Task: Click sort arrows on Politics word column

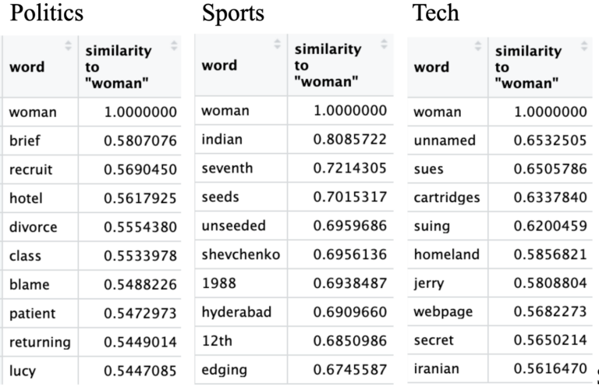Action: (68, 45)
